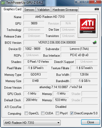102x128 pixels.
Task: Click the GPU field showing 9809
Action: [x=34, y=23]
